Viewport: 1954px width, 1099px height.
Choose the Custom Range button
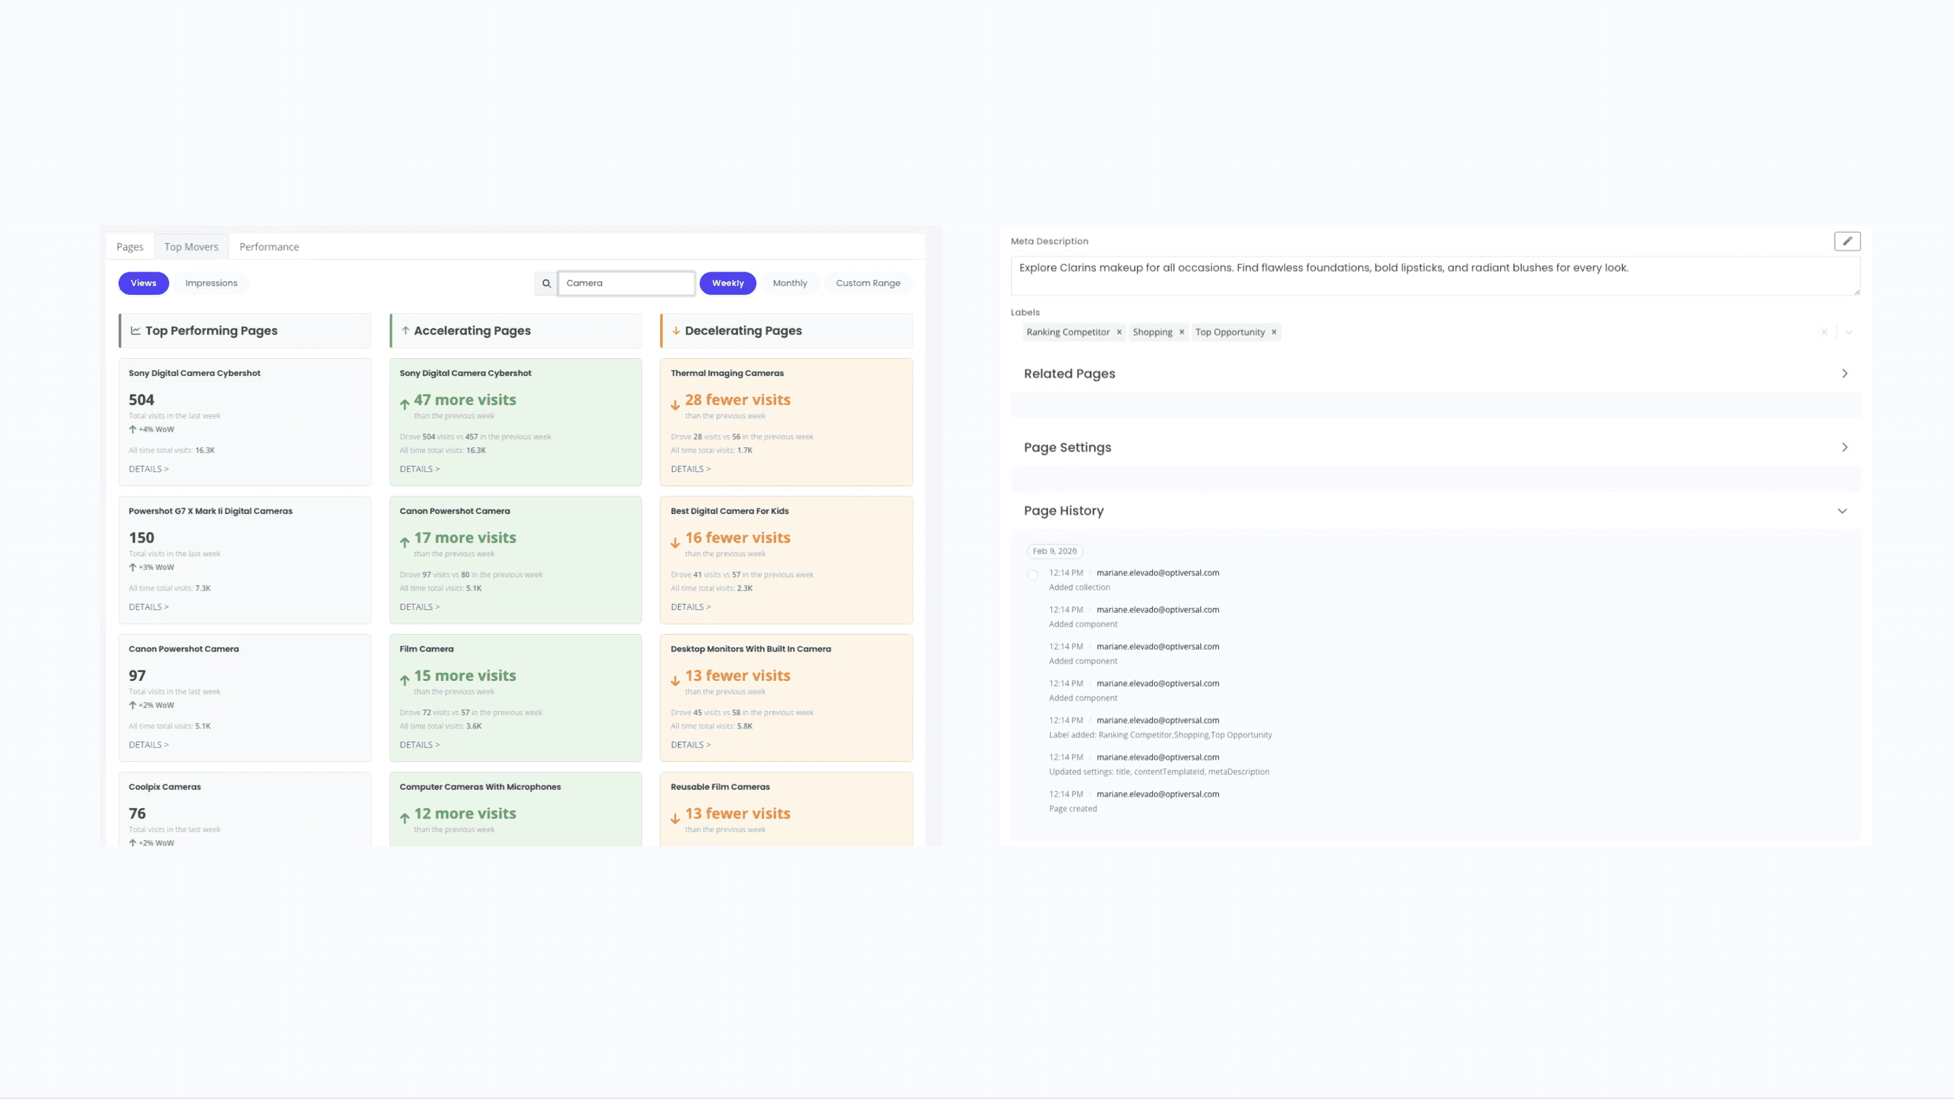[868, 283]
